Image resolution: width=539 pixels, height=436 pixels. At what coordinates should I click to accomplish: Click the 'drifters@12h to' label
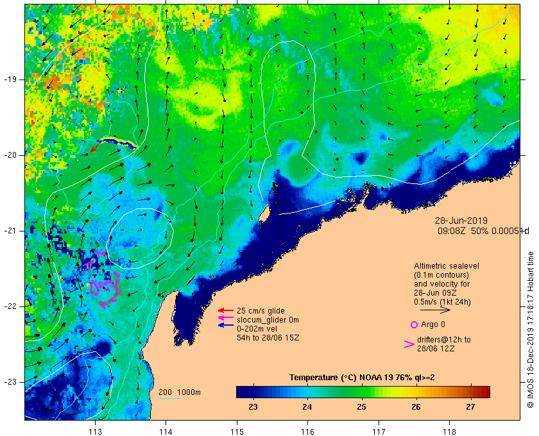[444, 340]
